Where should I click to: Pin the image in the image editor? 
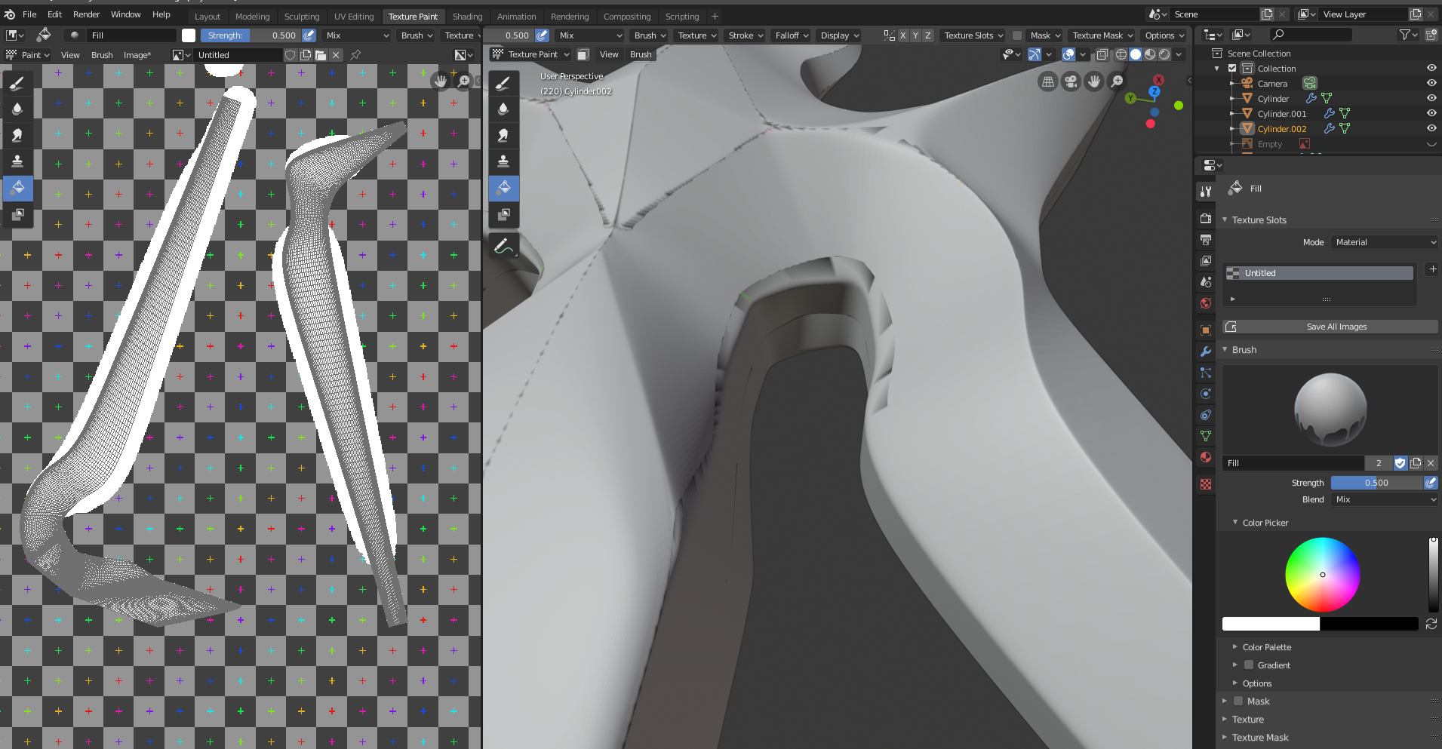pos(355,55)
